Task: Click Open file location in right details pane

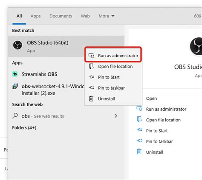Action: click(x=163, y=120)
